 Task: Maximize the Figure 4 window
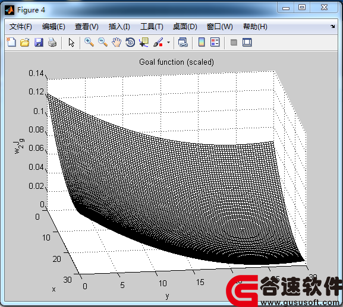coord(302,8)
